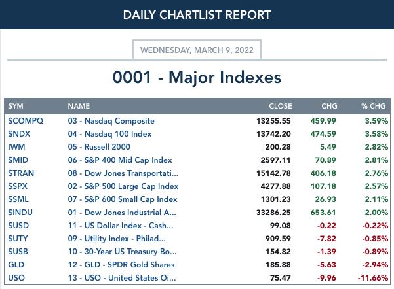394x289 pixels.
Task: Click the 0001 - Major Indexes title
Action: click(x=197, y=77)
